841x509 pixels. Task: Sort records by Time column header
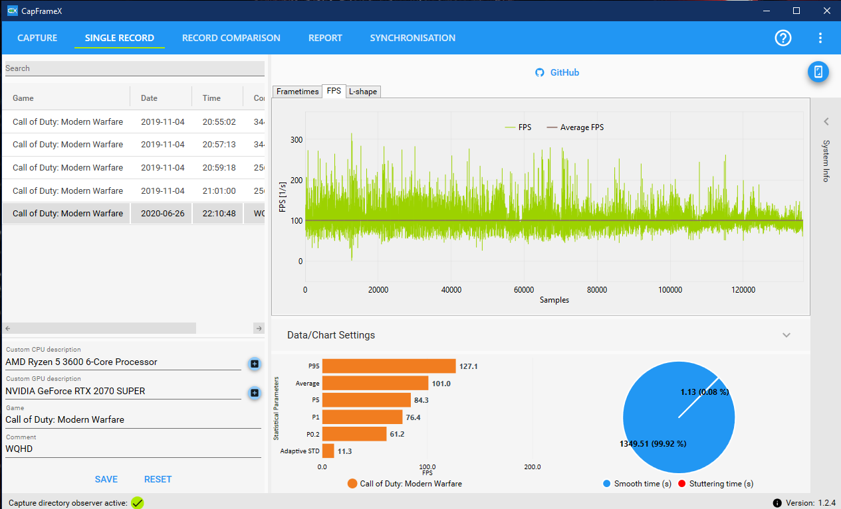pos(218,98)
